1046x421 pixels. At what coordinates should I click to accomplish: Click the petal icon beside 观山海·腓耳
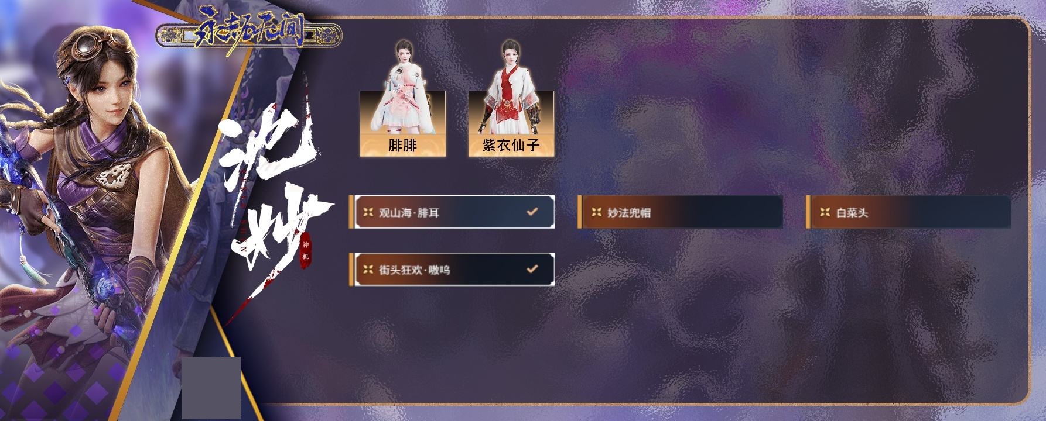[x=368, y=212]
